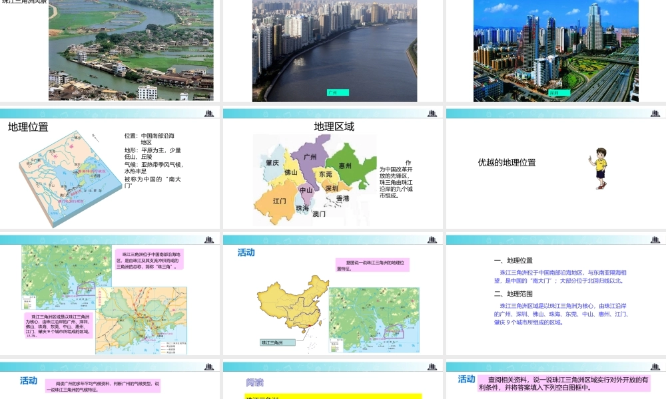Click the '地理位置' slide title
666x399 pixels.
tap(28, 127)
